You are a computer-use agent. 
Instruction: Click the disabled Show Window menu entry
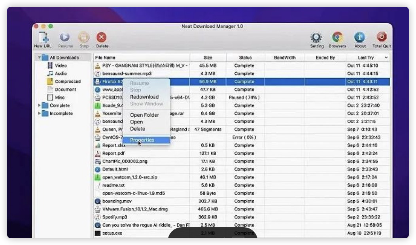pyautogui.click(x=146, y=104)
